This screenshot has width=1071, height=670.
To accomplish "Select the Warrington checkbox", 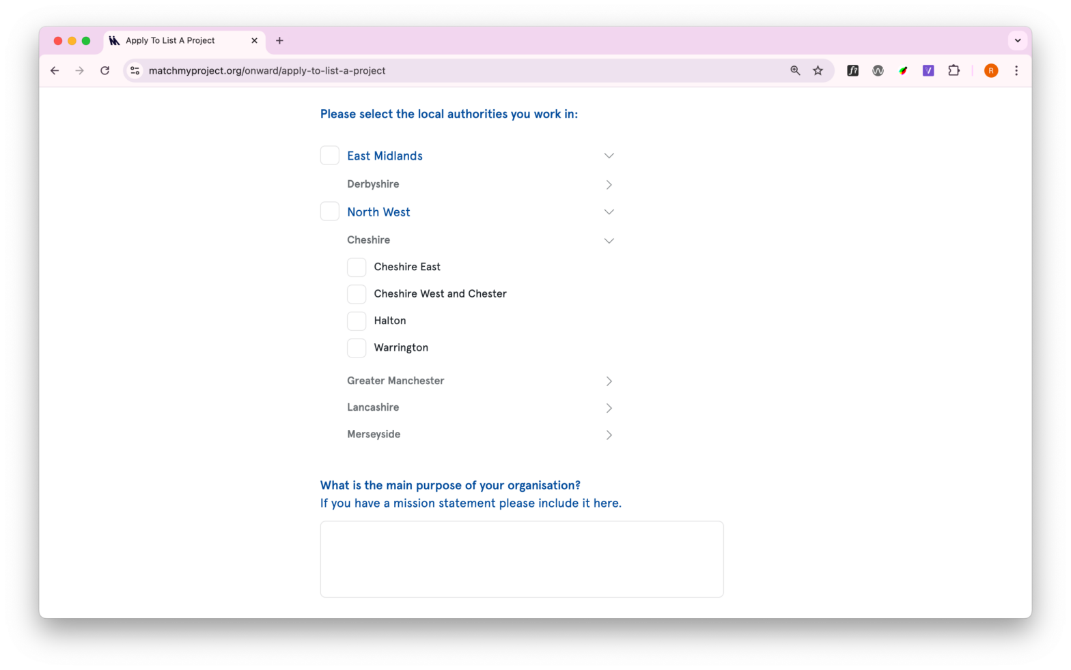I will click(x=356, y=347).
